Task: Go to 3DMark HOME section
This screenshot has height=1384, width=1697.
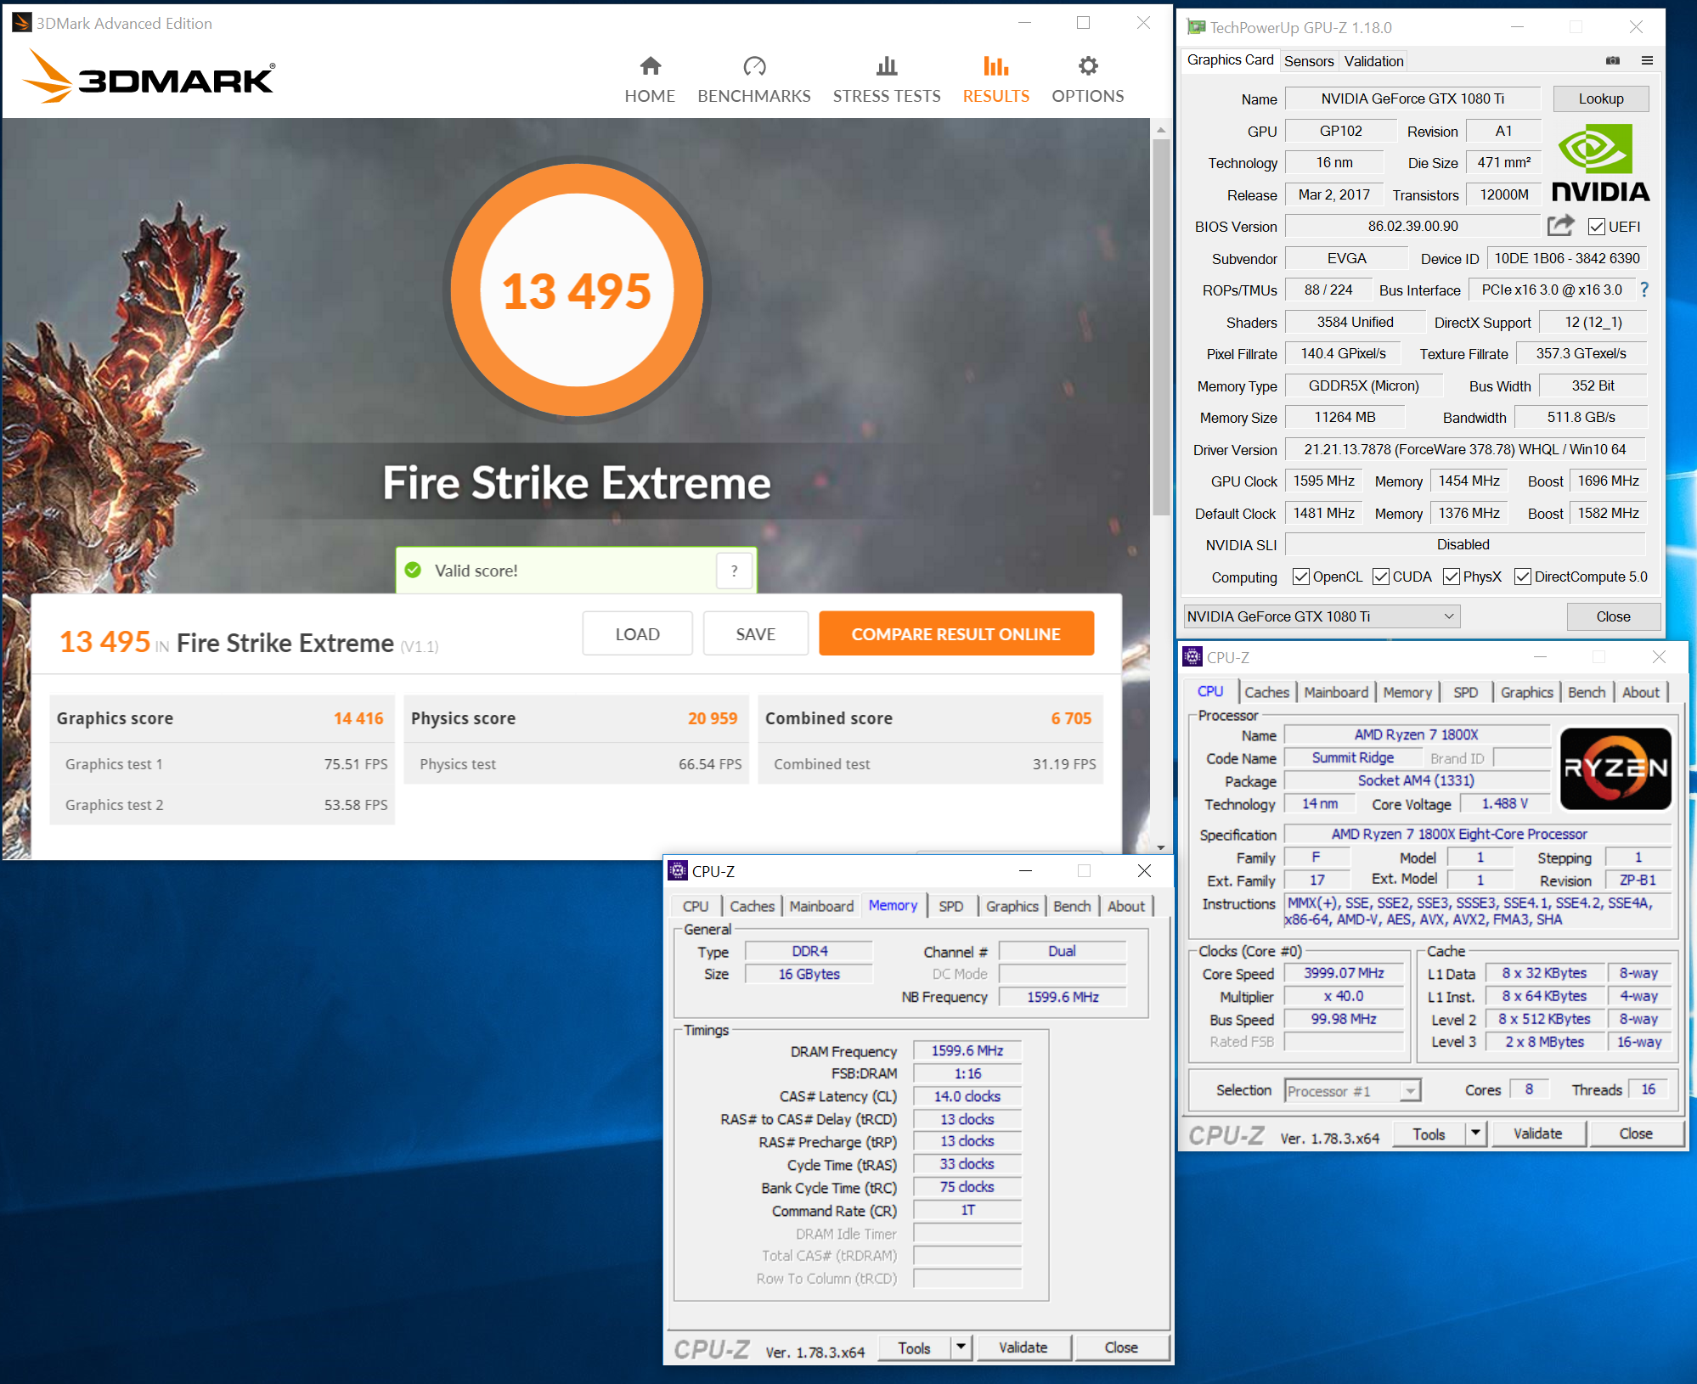Action: (x=650, y=80)
